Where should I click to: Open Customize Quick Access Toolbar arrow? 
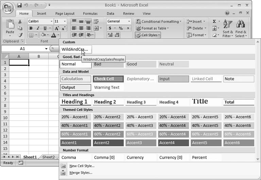tap(49, 5)
